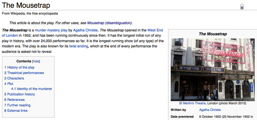Jump to section 6 References
Image resolution: width=257 pixels, height=120 pixels.
click(x=14, y=100)
